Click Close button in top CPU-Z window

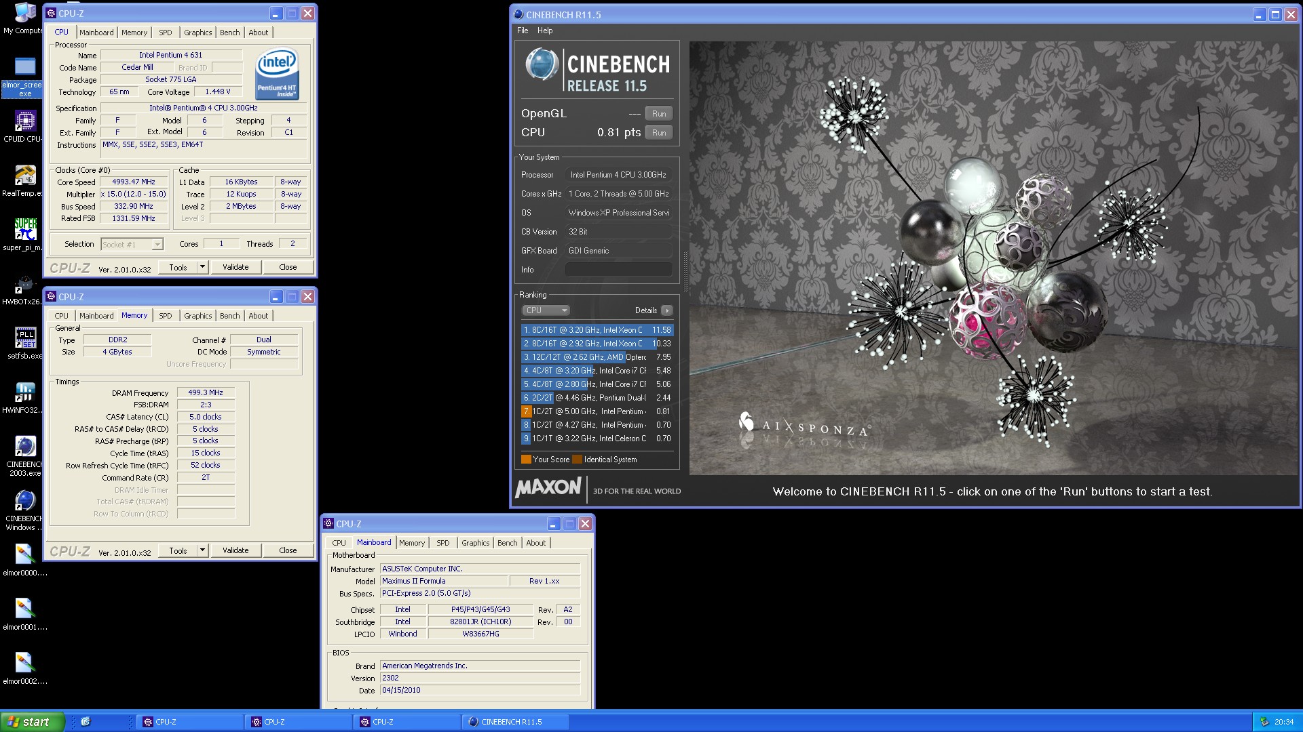click(288, 267)
